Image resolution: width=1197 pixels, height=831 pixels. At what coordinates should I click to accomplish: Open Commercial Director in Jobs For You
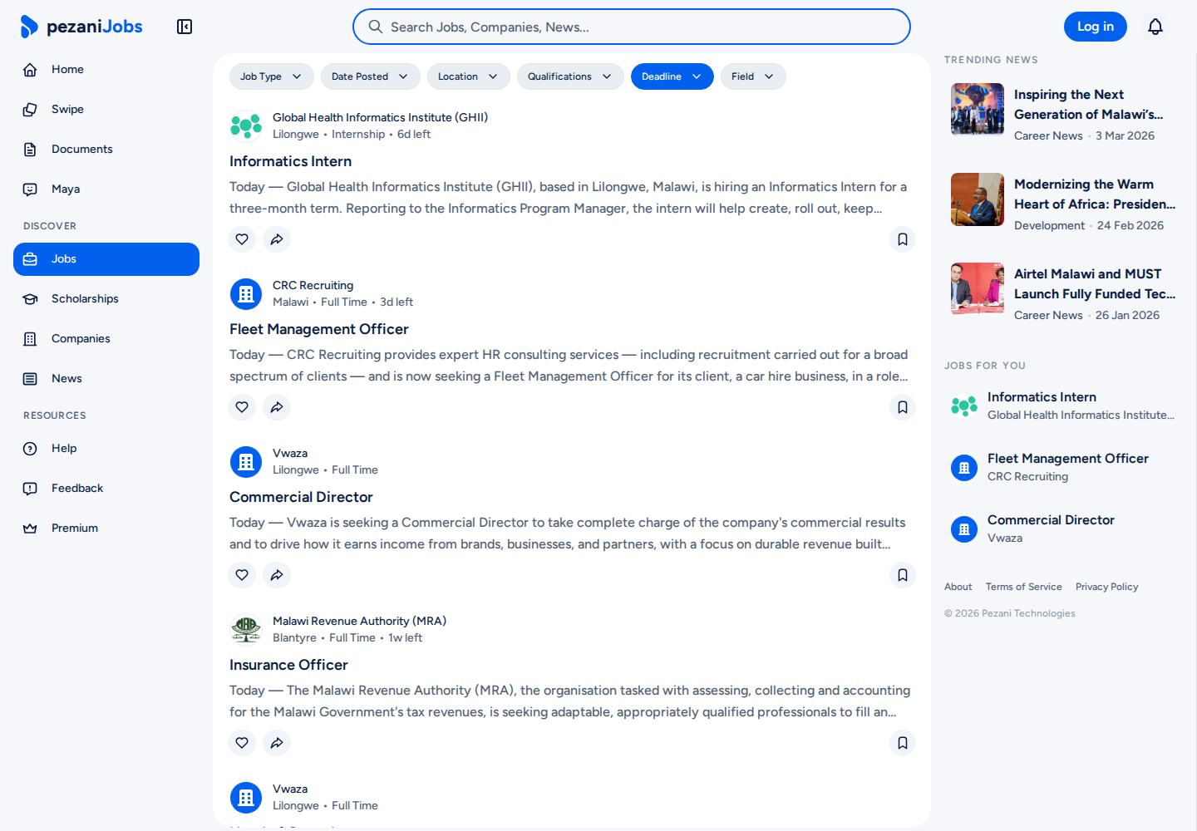(1064, 529)
